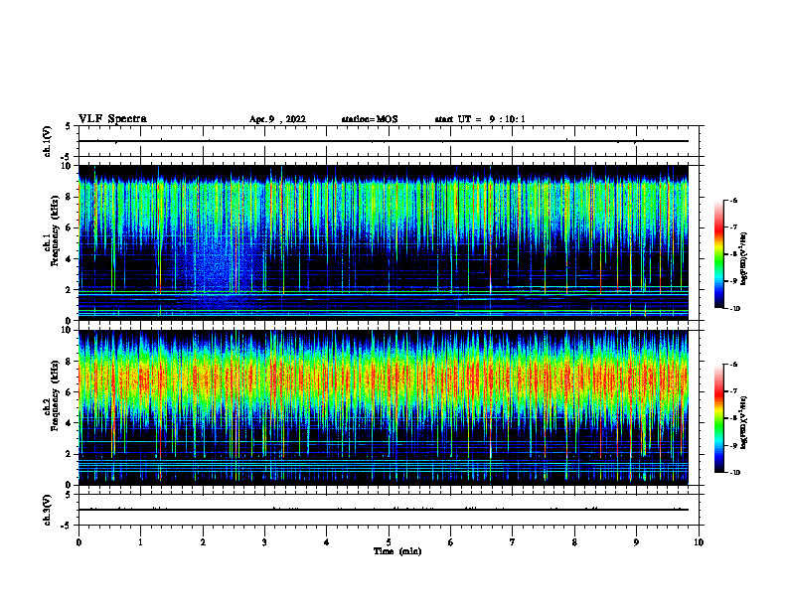Image resolution: width=787 pixels, height=608 pixels.
Task: Click the "-6" label on ch.2 colorbar
Action: pos(733,365)
